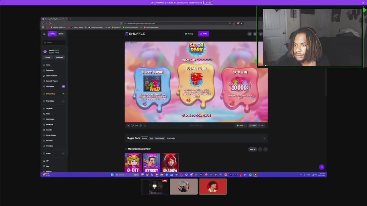Switch to the Casino tab
The height and width of the screenshot is (206, 367).
click(x=52, y=34)
